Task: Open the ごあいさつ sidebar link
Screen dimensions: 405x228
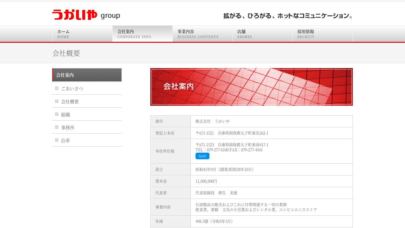Action: (x=72, y=88)
